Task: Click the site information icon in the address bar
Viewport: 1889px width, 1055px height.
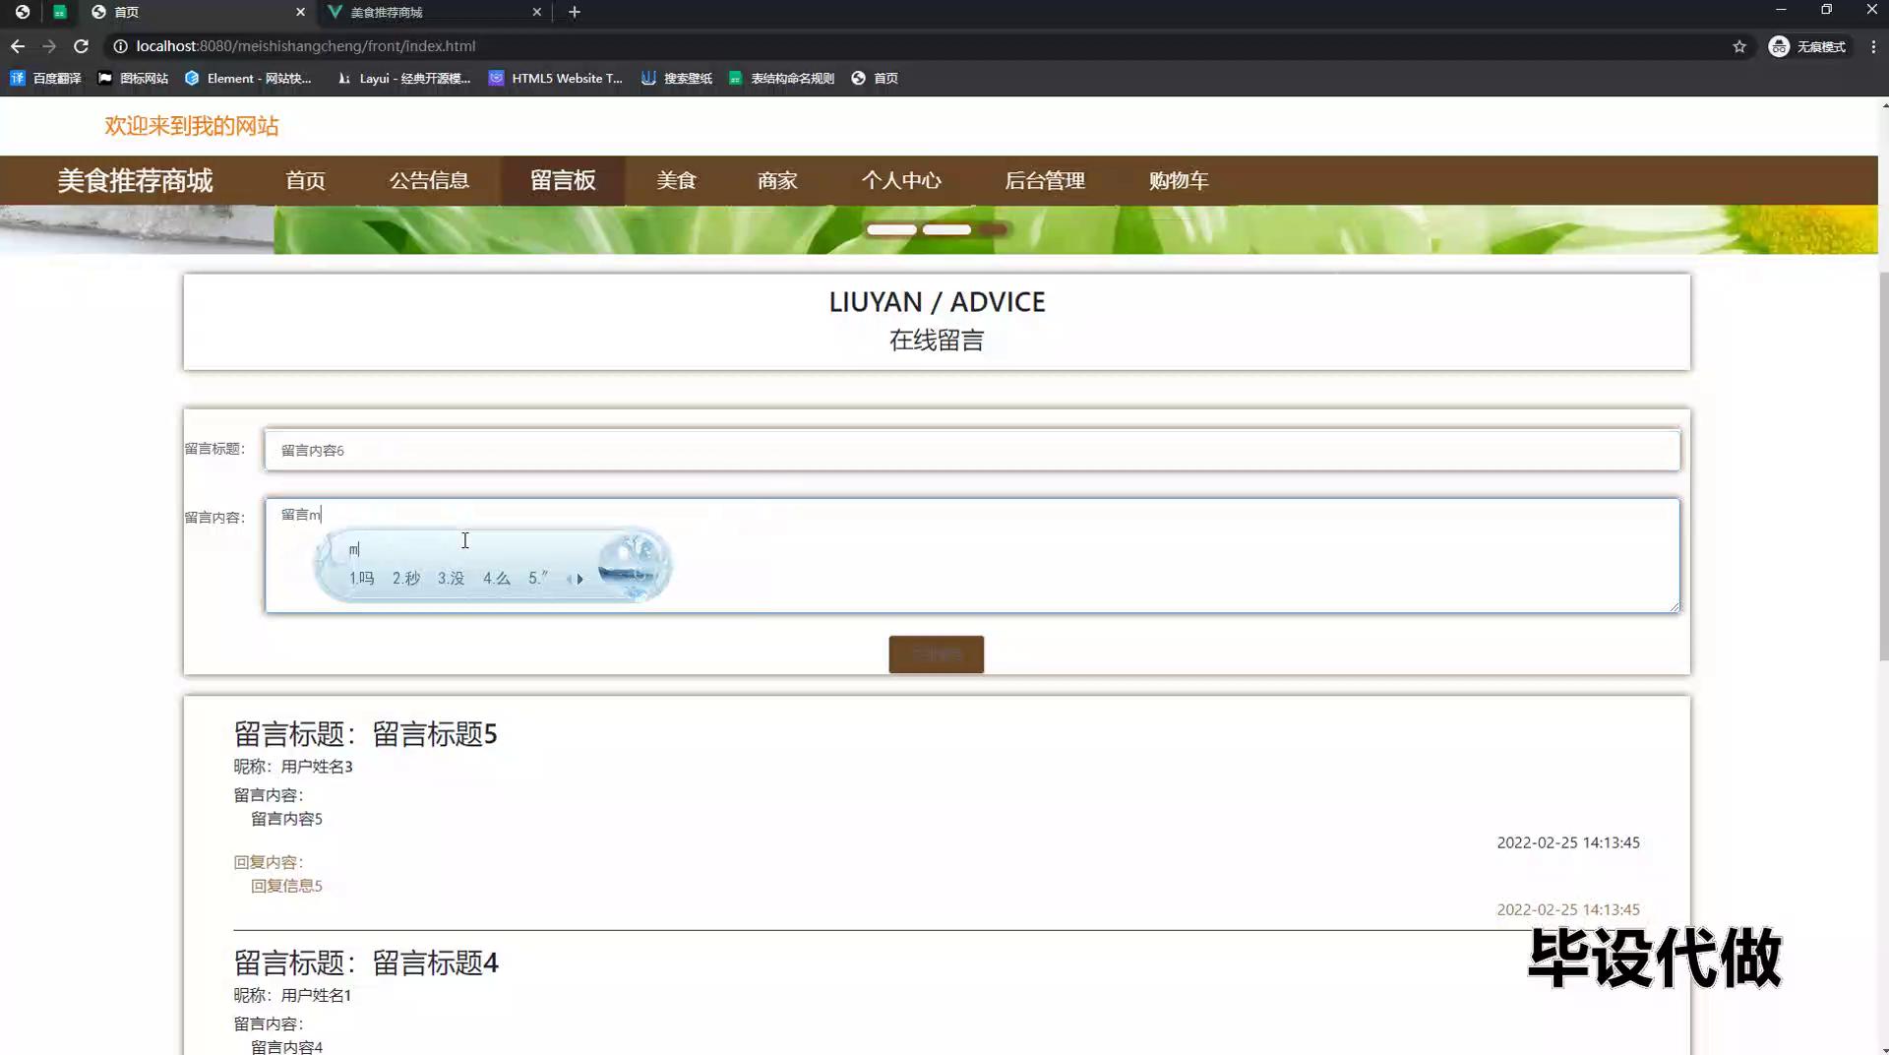Action: [x=120, y=46]
